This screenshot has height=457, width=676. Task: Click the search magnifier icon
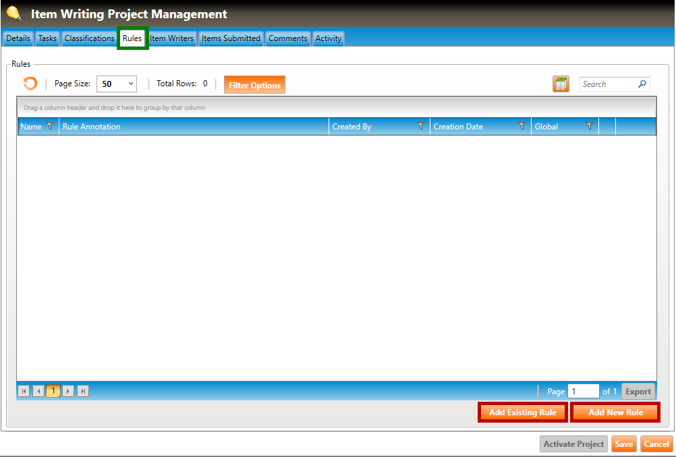(x=642, y=84)
